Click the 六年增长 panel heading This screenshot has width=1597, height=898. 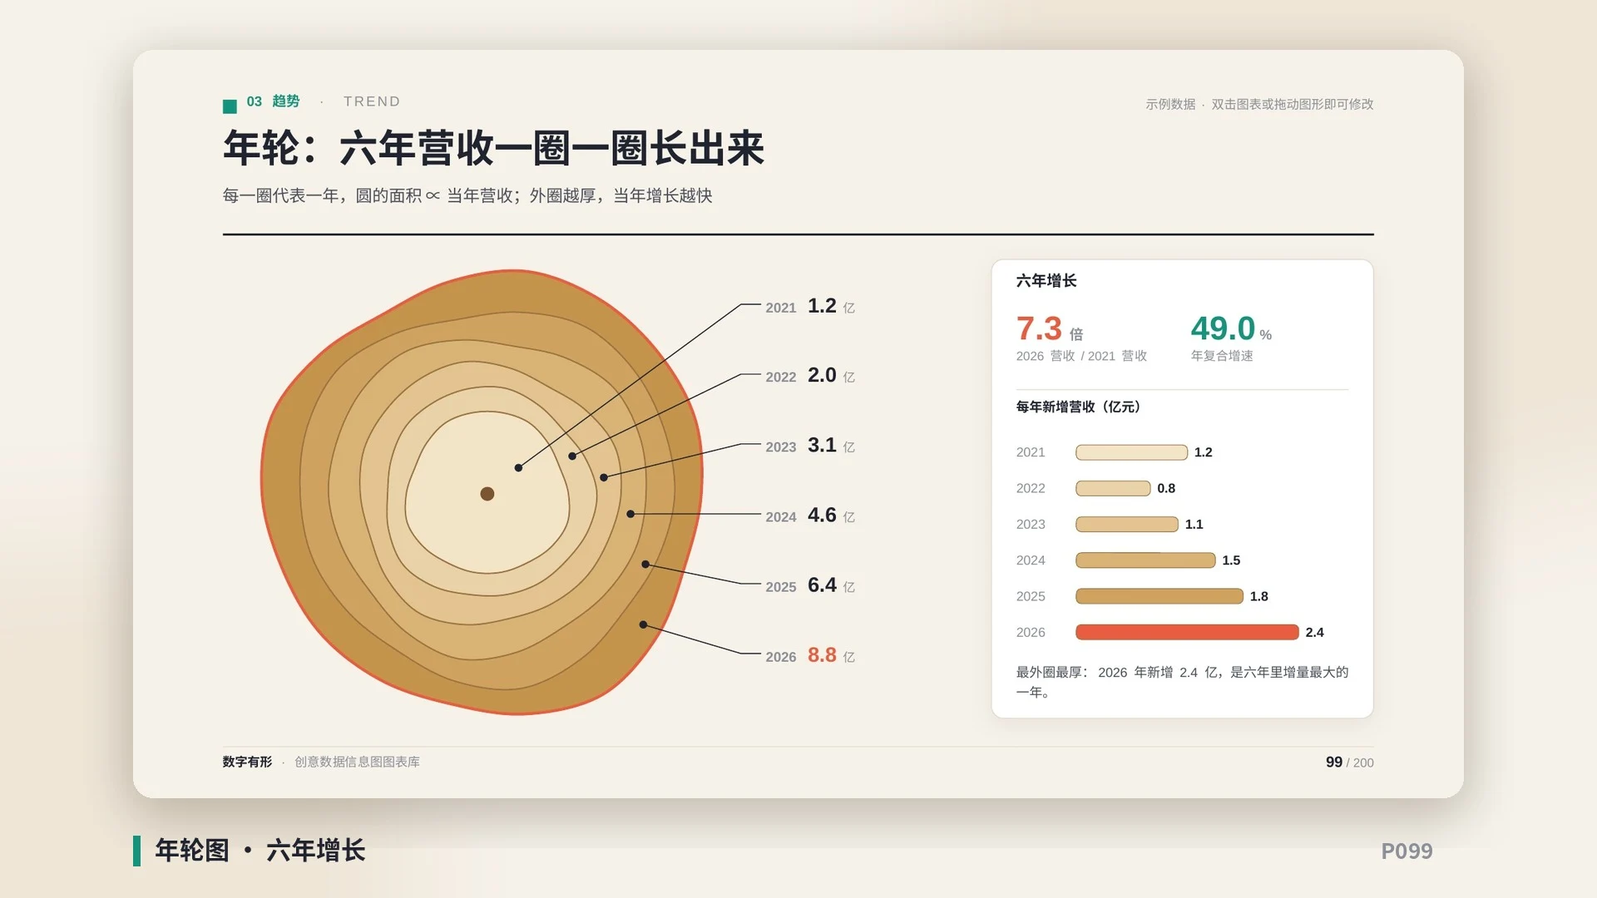[1046, 281]
